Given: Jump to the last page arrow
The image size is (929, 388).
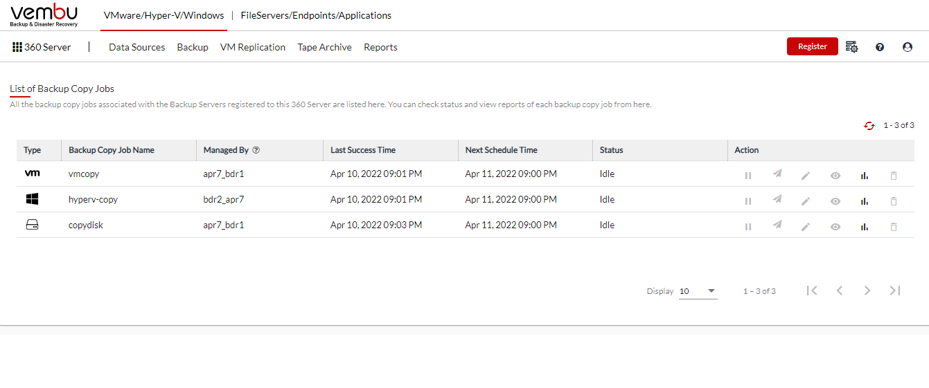Looking at the screenshot, I should tap(895, 290).
